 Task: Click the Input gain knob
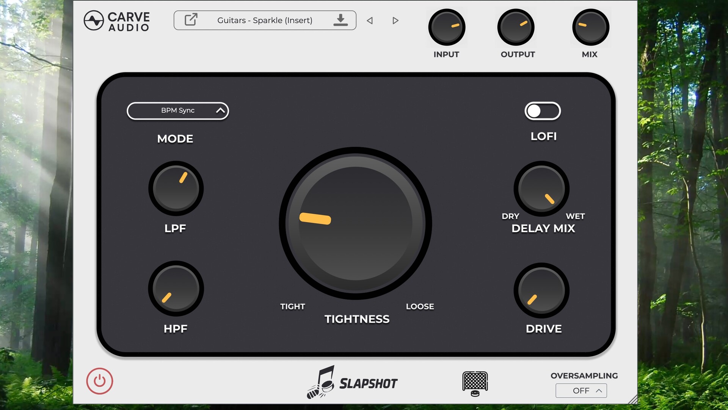coord(447,27)
